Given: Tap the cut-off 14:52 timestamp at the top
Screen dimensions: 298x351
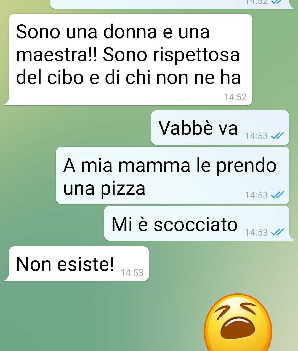Looking at the screenshot, I should tap(256, 2).
